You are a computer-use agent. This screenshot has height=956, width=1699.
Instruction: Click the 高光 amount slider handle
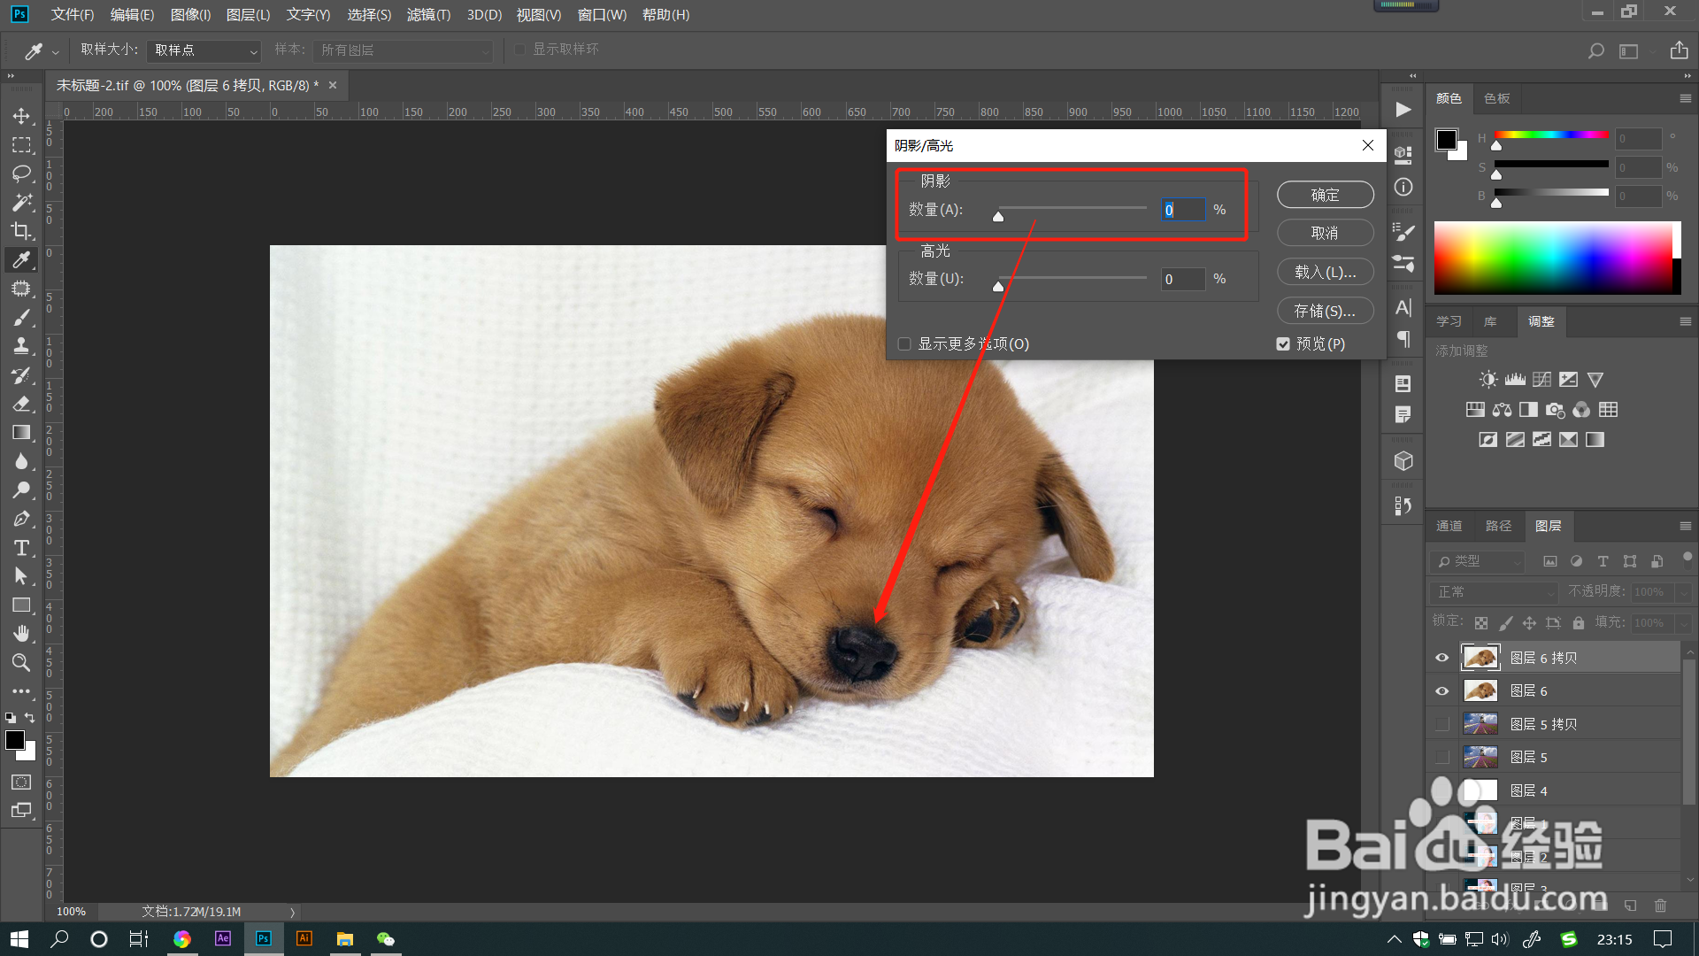(x=998, y=286)
